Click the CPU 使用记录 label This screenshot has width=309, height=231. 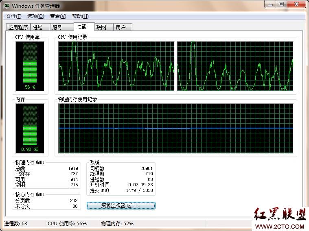click(72, 37)
